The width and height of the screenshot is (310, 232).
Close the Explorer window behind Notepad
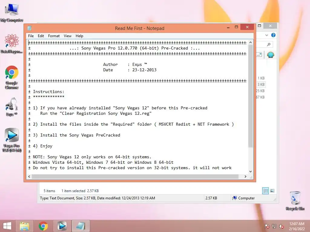coord(270,26)
